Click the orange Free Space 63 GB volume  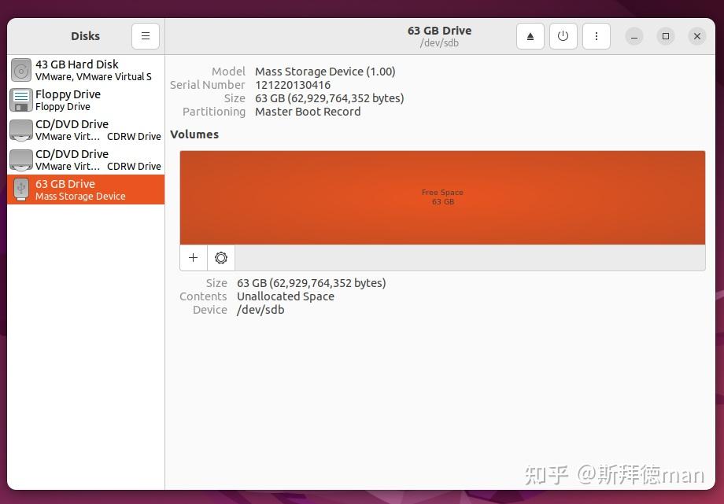[x=442, y=197]
